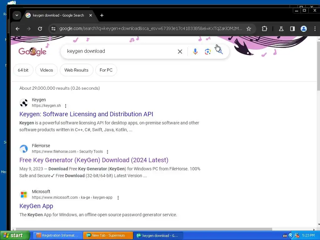Open Microsoft result options three dots
320x240 pixels.
pos(118,197)
